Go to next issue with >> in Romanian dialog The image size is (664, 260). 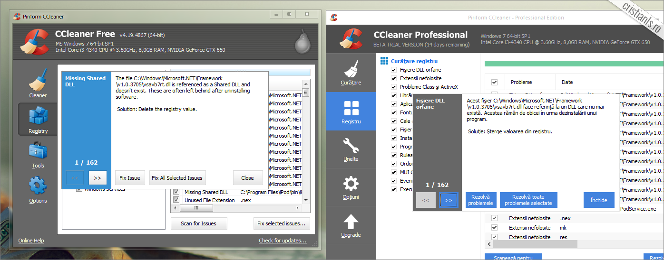448,200
